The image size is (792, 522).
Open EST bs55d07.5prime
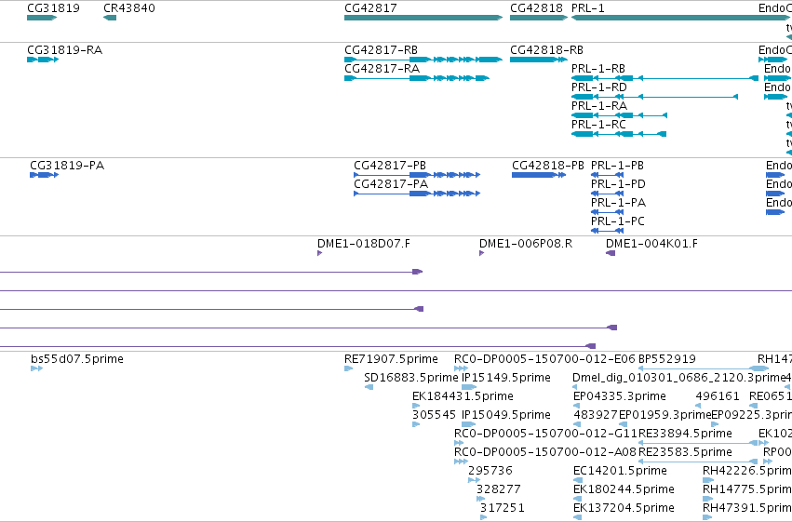tap(77, 359)
